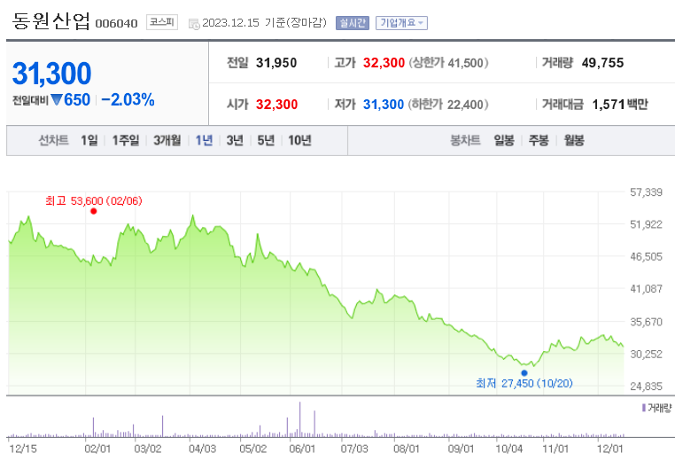The width and height of the screenshot is (675, 461).
Task: Click the 03/02 x-axis date label
Action: pos(148,449)
